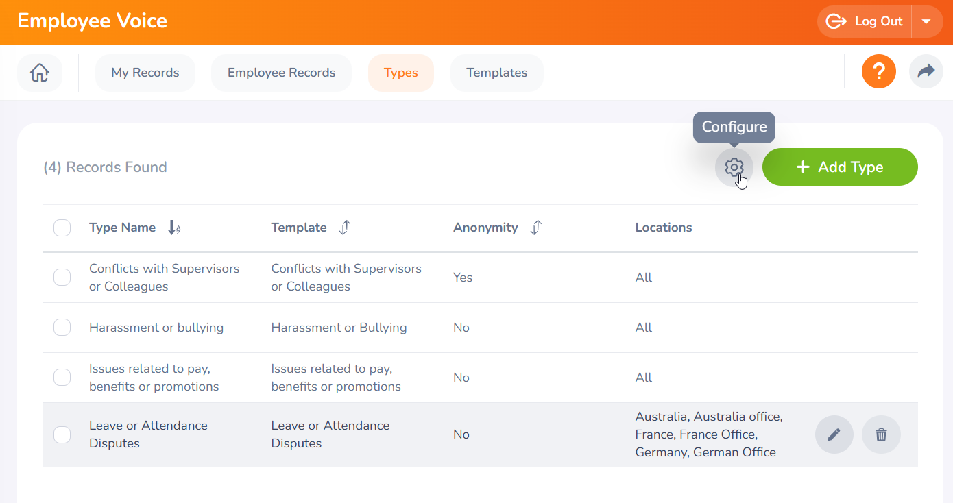Click the Log Out button
Screen dimensions: 953x503
(x=865, y=21)
